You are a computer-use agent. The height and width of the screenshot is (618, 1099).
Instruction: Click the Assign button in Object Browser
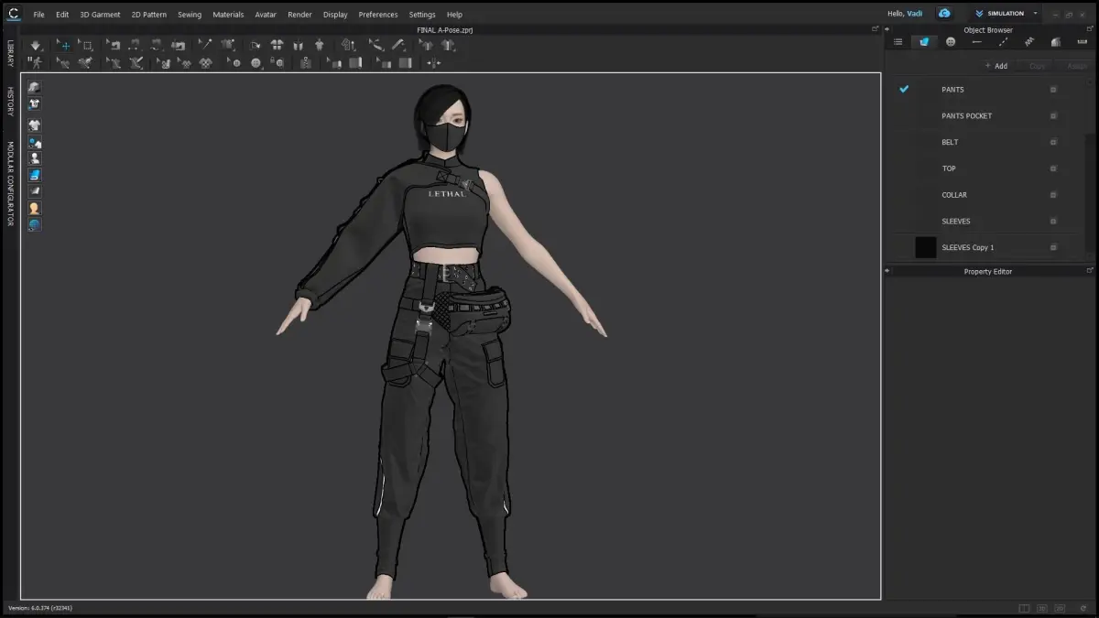1077,66
